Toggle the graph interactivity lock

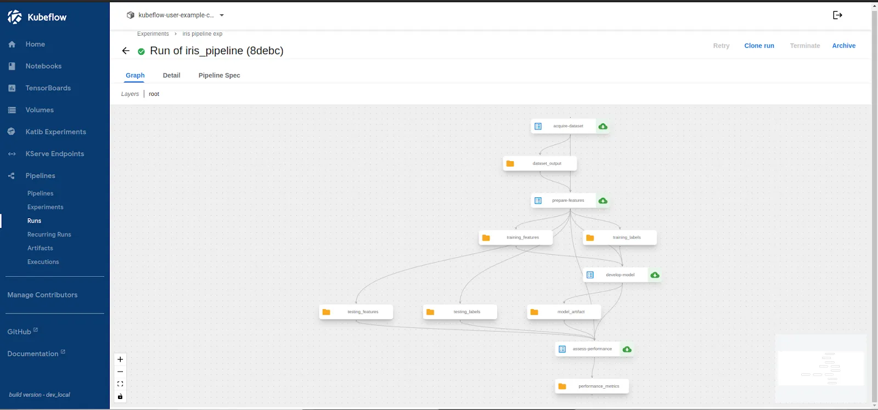tap(120, 396)
